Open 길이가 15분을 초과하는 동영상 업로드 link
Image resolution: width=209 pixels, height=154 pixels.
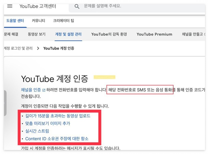point(58,116)
